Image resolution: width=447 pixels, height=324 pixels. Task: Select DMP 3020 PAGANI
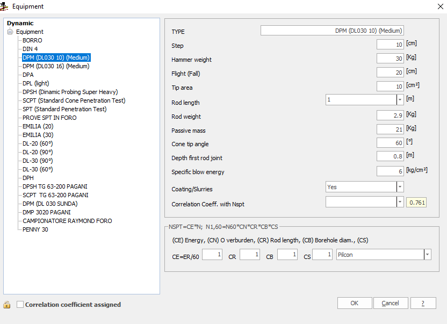(46, 212)
